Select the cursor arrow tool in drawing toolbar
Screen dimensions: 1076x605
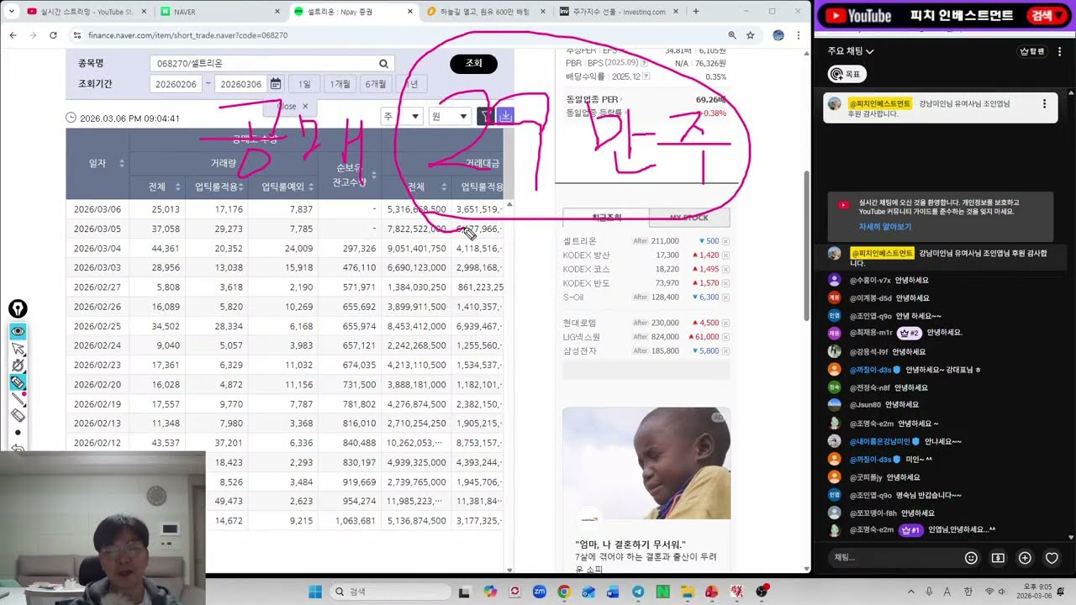pos(18,348)
